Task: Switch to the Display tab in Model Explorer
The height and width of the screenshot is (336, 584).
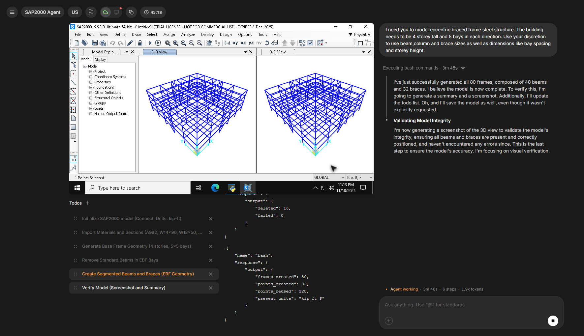Action: 100,60
